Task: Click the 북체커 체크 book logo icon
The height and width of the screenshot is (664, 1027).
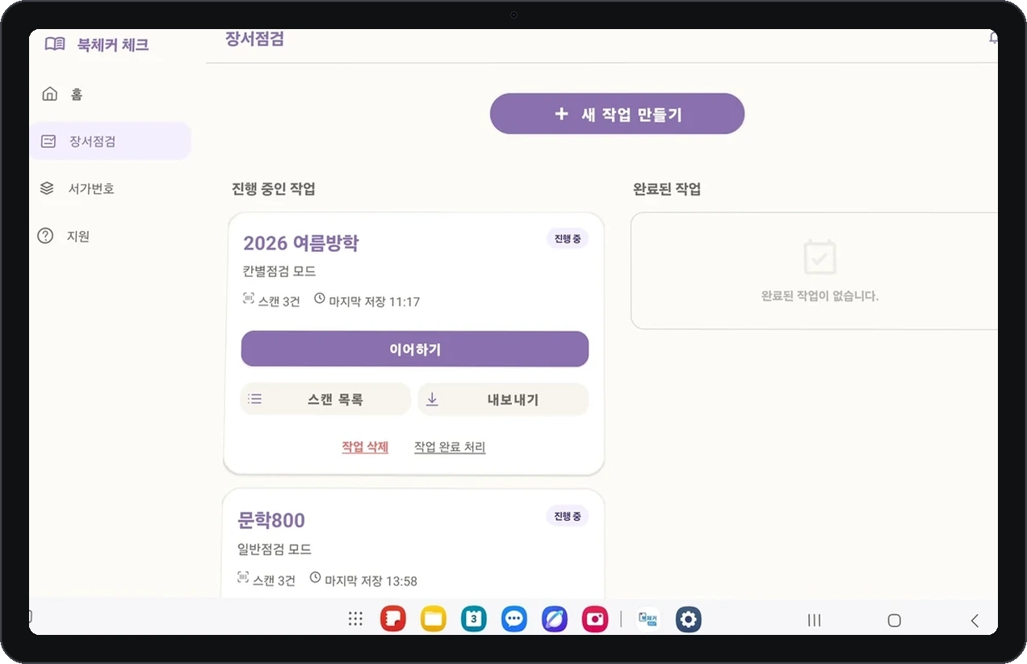Action: coord(55,44)
